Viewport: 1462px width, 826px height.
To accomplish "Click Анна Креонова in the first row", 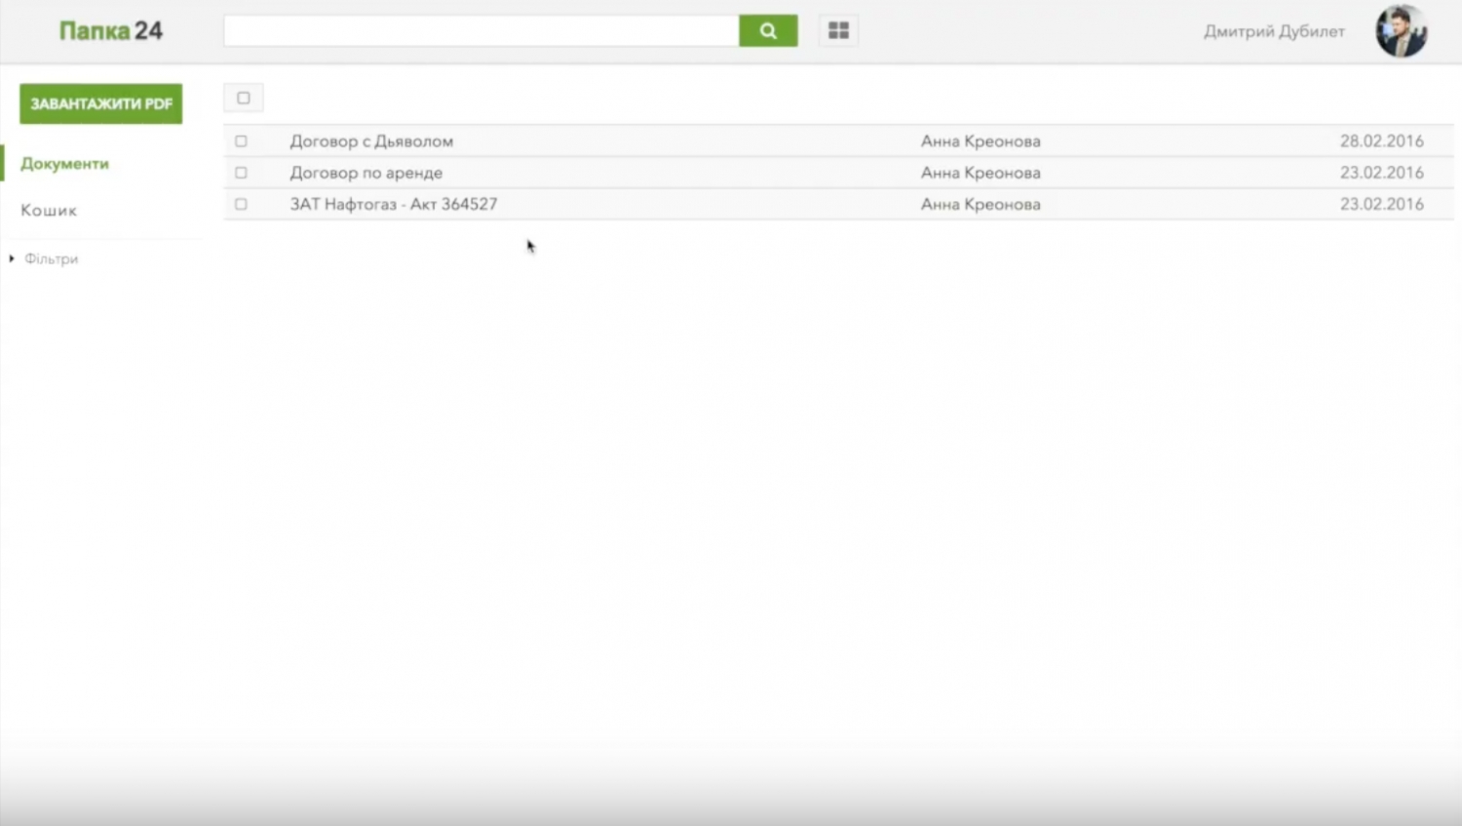I will 981,141.
